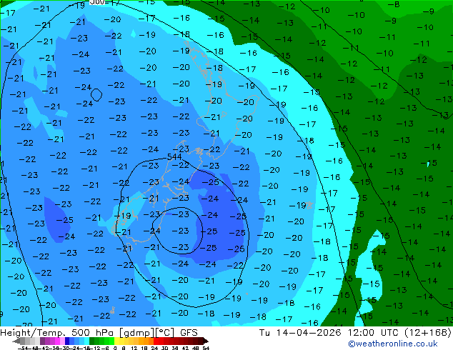Select the yellow swatch in the temperature legend

tap(116, 341)
